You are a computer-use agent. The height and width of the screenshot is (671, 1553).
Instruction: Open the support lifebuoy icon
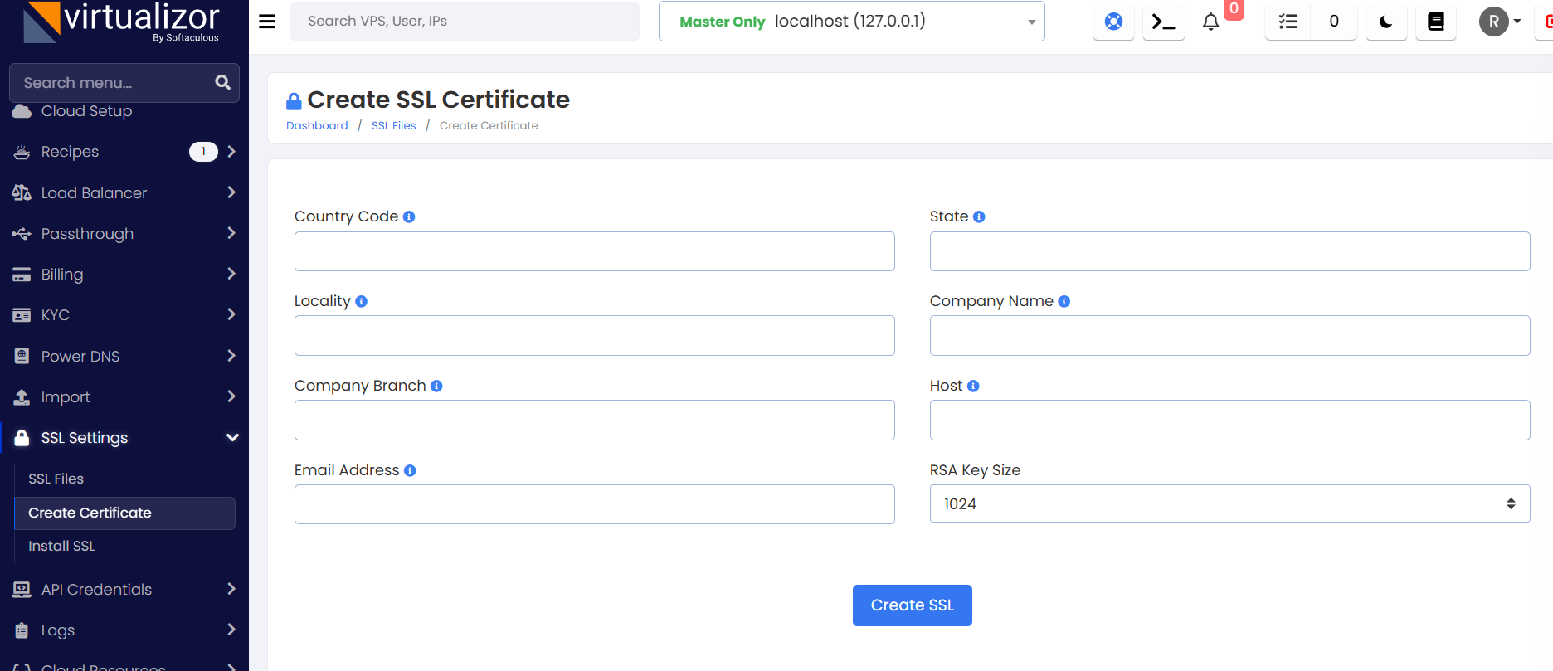pos(1113,22)
